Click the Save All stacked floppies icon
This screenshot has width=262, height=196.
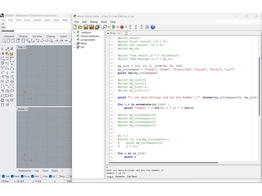97,27
